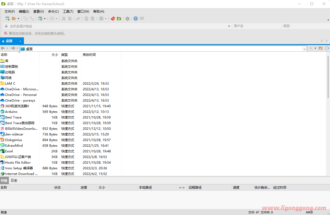Switch to the 日志 tab
Screen dimensions: 330x215
tap(14, 180)
